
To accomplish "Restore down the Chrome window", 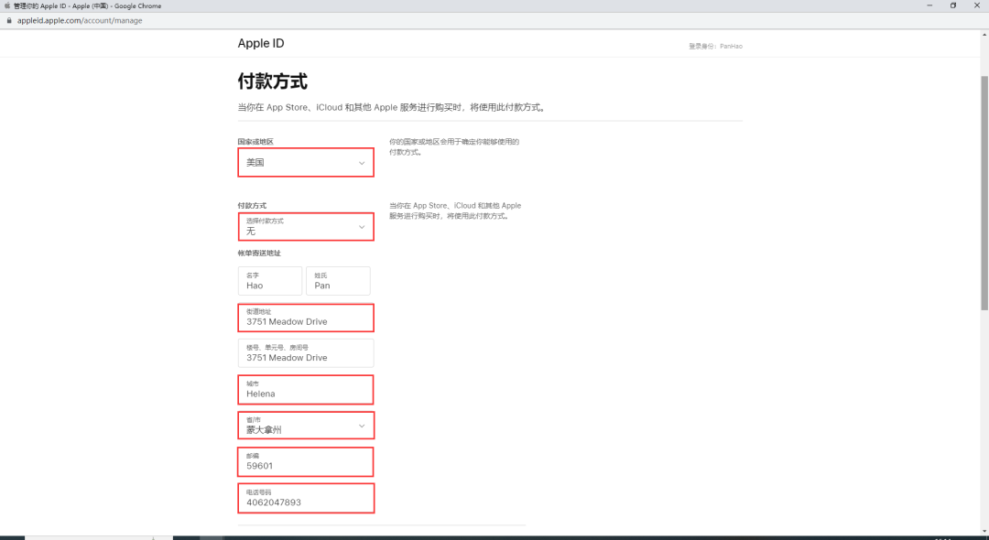I will click(953, 5).
